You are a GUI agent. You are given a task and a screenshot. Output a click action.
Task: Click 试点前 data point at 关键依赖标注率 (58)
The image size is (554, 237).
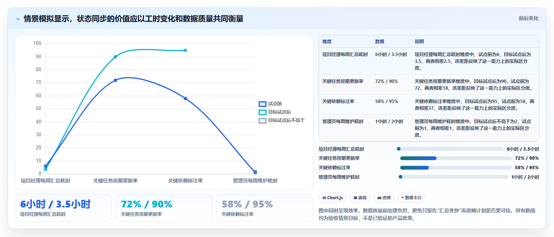185,98
